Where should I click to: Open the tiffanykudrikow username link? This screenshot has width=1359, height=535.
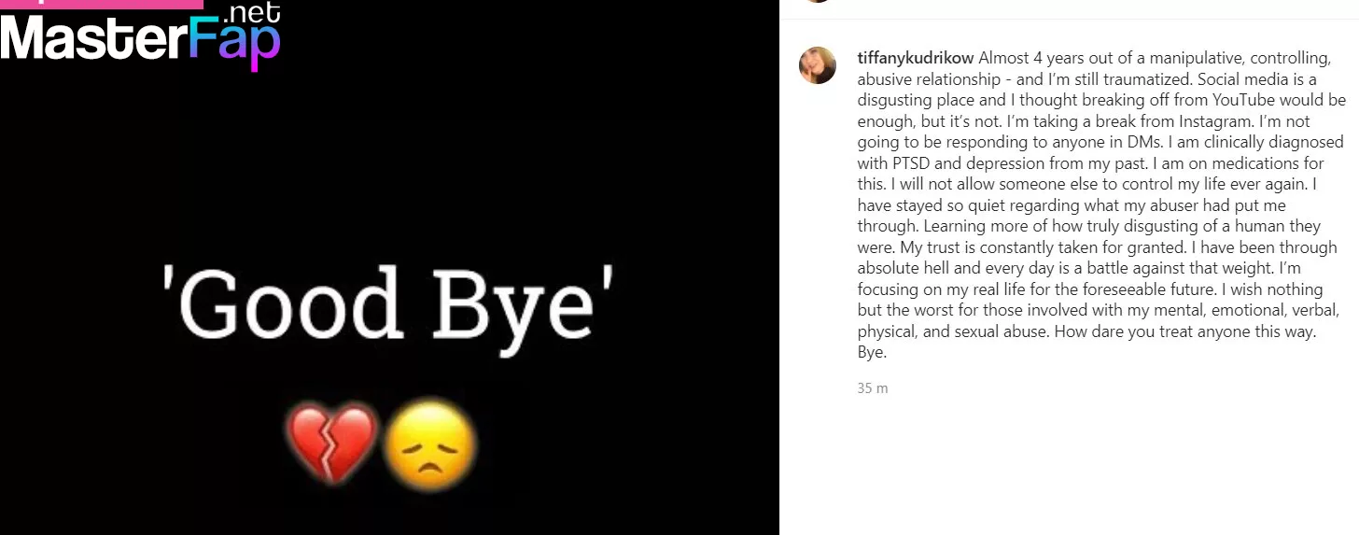click(x=916, y=58)
